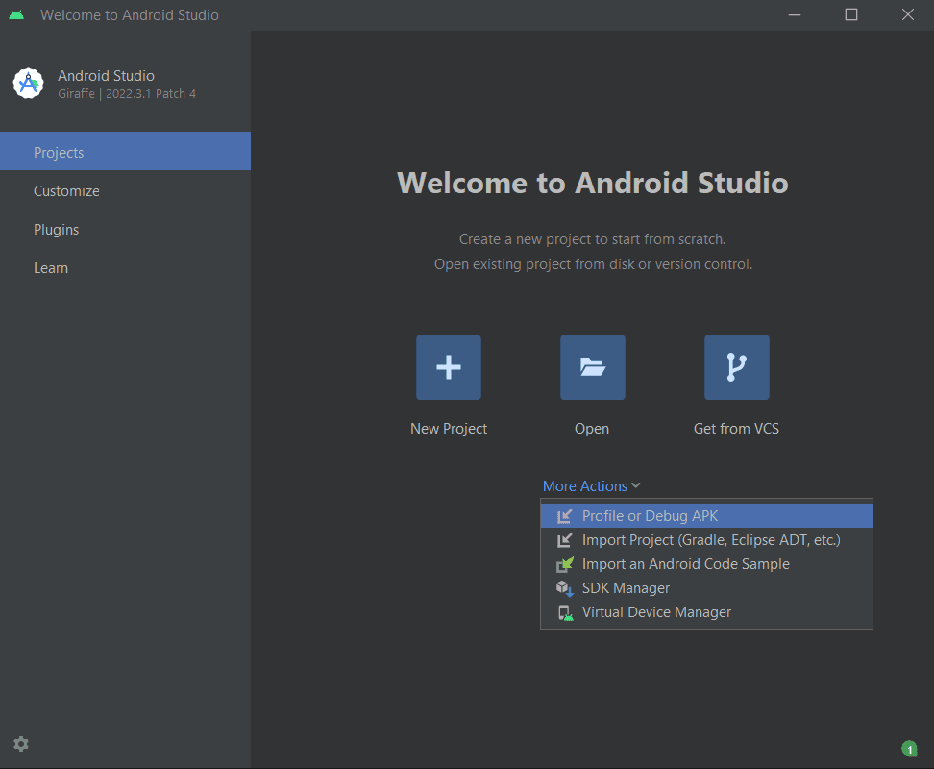
Task: Click the Profile or Debug APK icon
Action: click(x=565, y=516)
